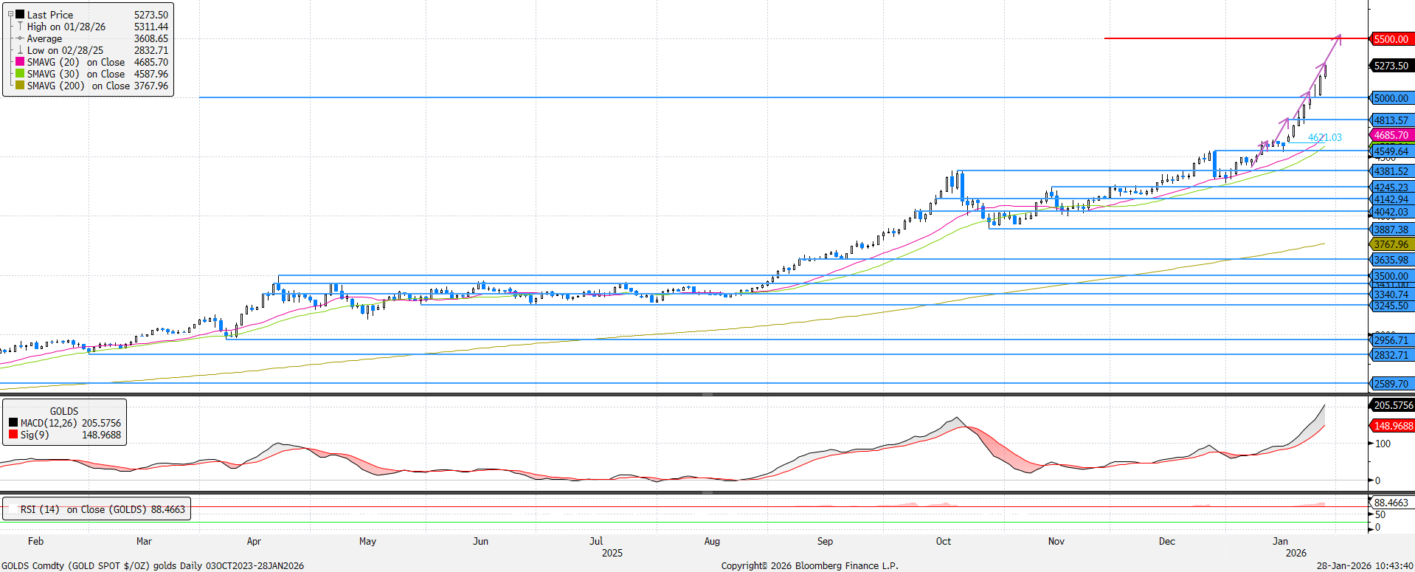Collapse the Last Price legend tree
Screen dimensions: 1415x572
pyautogui.click(x=10, y=15)
